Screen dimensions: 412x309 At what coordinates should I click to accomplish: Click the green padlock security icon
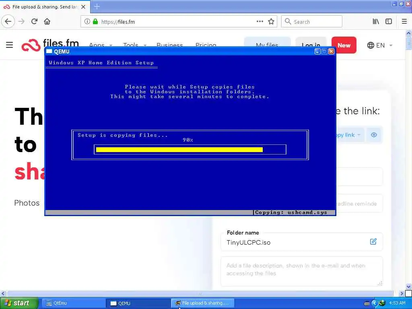coord(95,22)
